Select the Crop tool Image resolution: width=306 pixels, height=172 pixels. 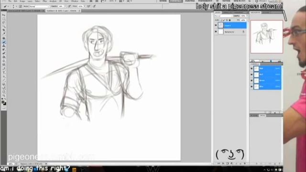click(x=4, y=30)
